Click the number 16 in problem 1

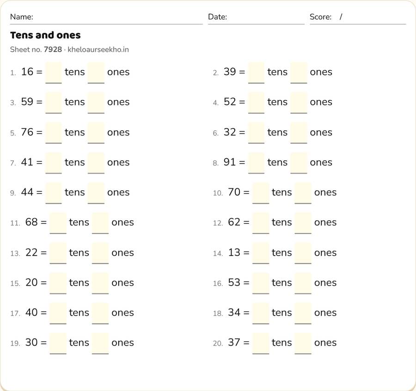[x=27, y=72]
